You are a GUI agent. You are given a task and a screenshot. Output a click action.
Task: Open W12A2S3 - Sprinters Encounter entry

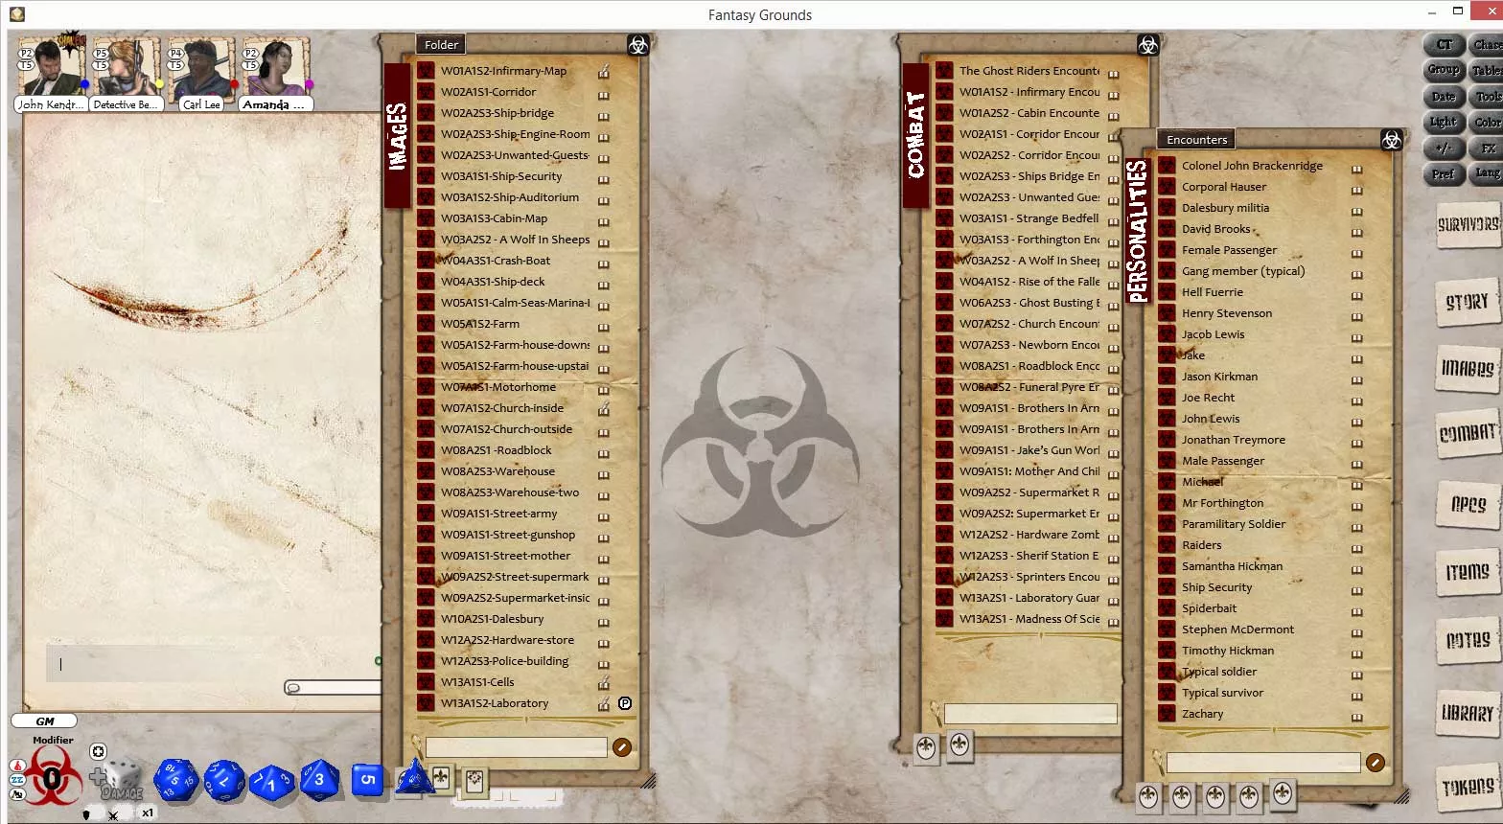tap(1029, 577)
